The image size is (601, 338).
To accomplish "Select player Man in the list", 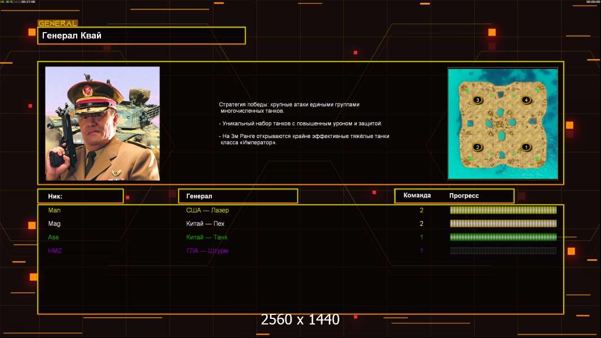I will coord(54,210).
